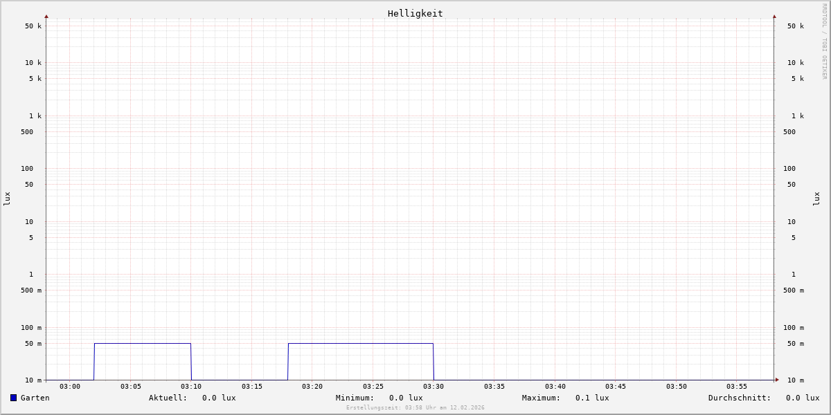Image resolution: width=831 pixels, height=415 pixels.
Task: Click the 03:00 time axis label
Action: [x=70, y=387]
